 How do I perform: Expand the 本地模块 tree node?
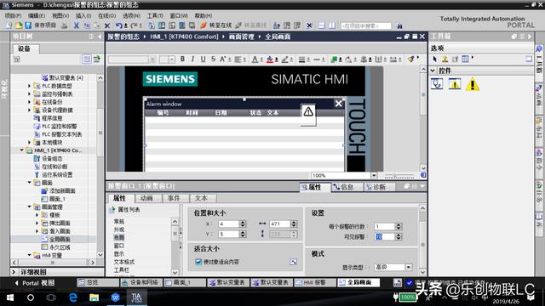click(x=29, y=142)
